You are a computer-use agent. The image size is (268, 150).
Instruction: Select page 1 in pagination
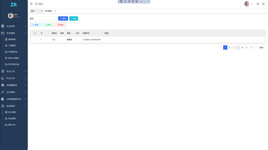[x=225, y=48]
